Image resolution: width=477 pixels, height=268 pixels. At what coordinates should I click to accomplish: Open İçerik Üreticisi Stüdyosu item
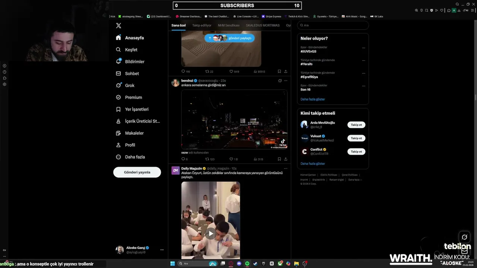coord(138,121)
